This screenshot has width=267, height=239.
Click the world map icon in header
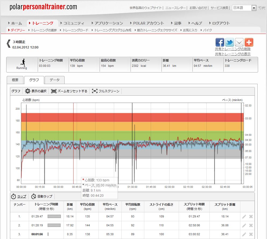coord(262,8)
